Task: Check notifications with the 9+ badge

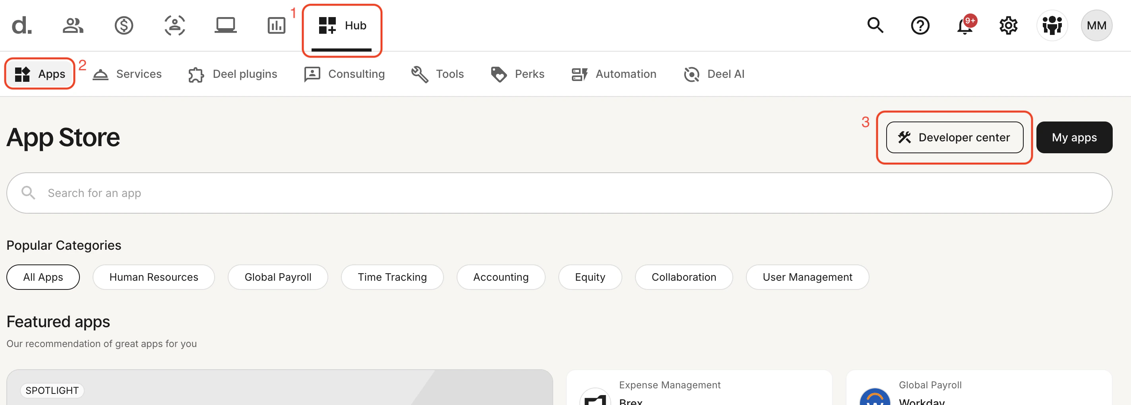Action: (964, 25)
